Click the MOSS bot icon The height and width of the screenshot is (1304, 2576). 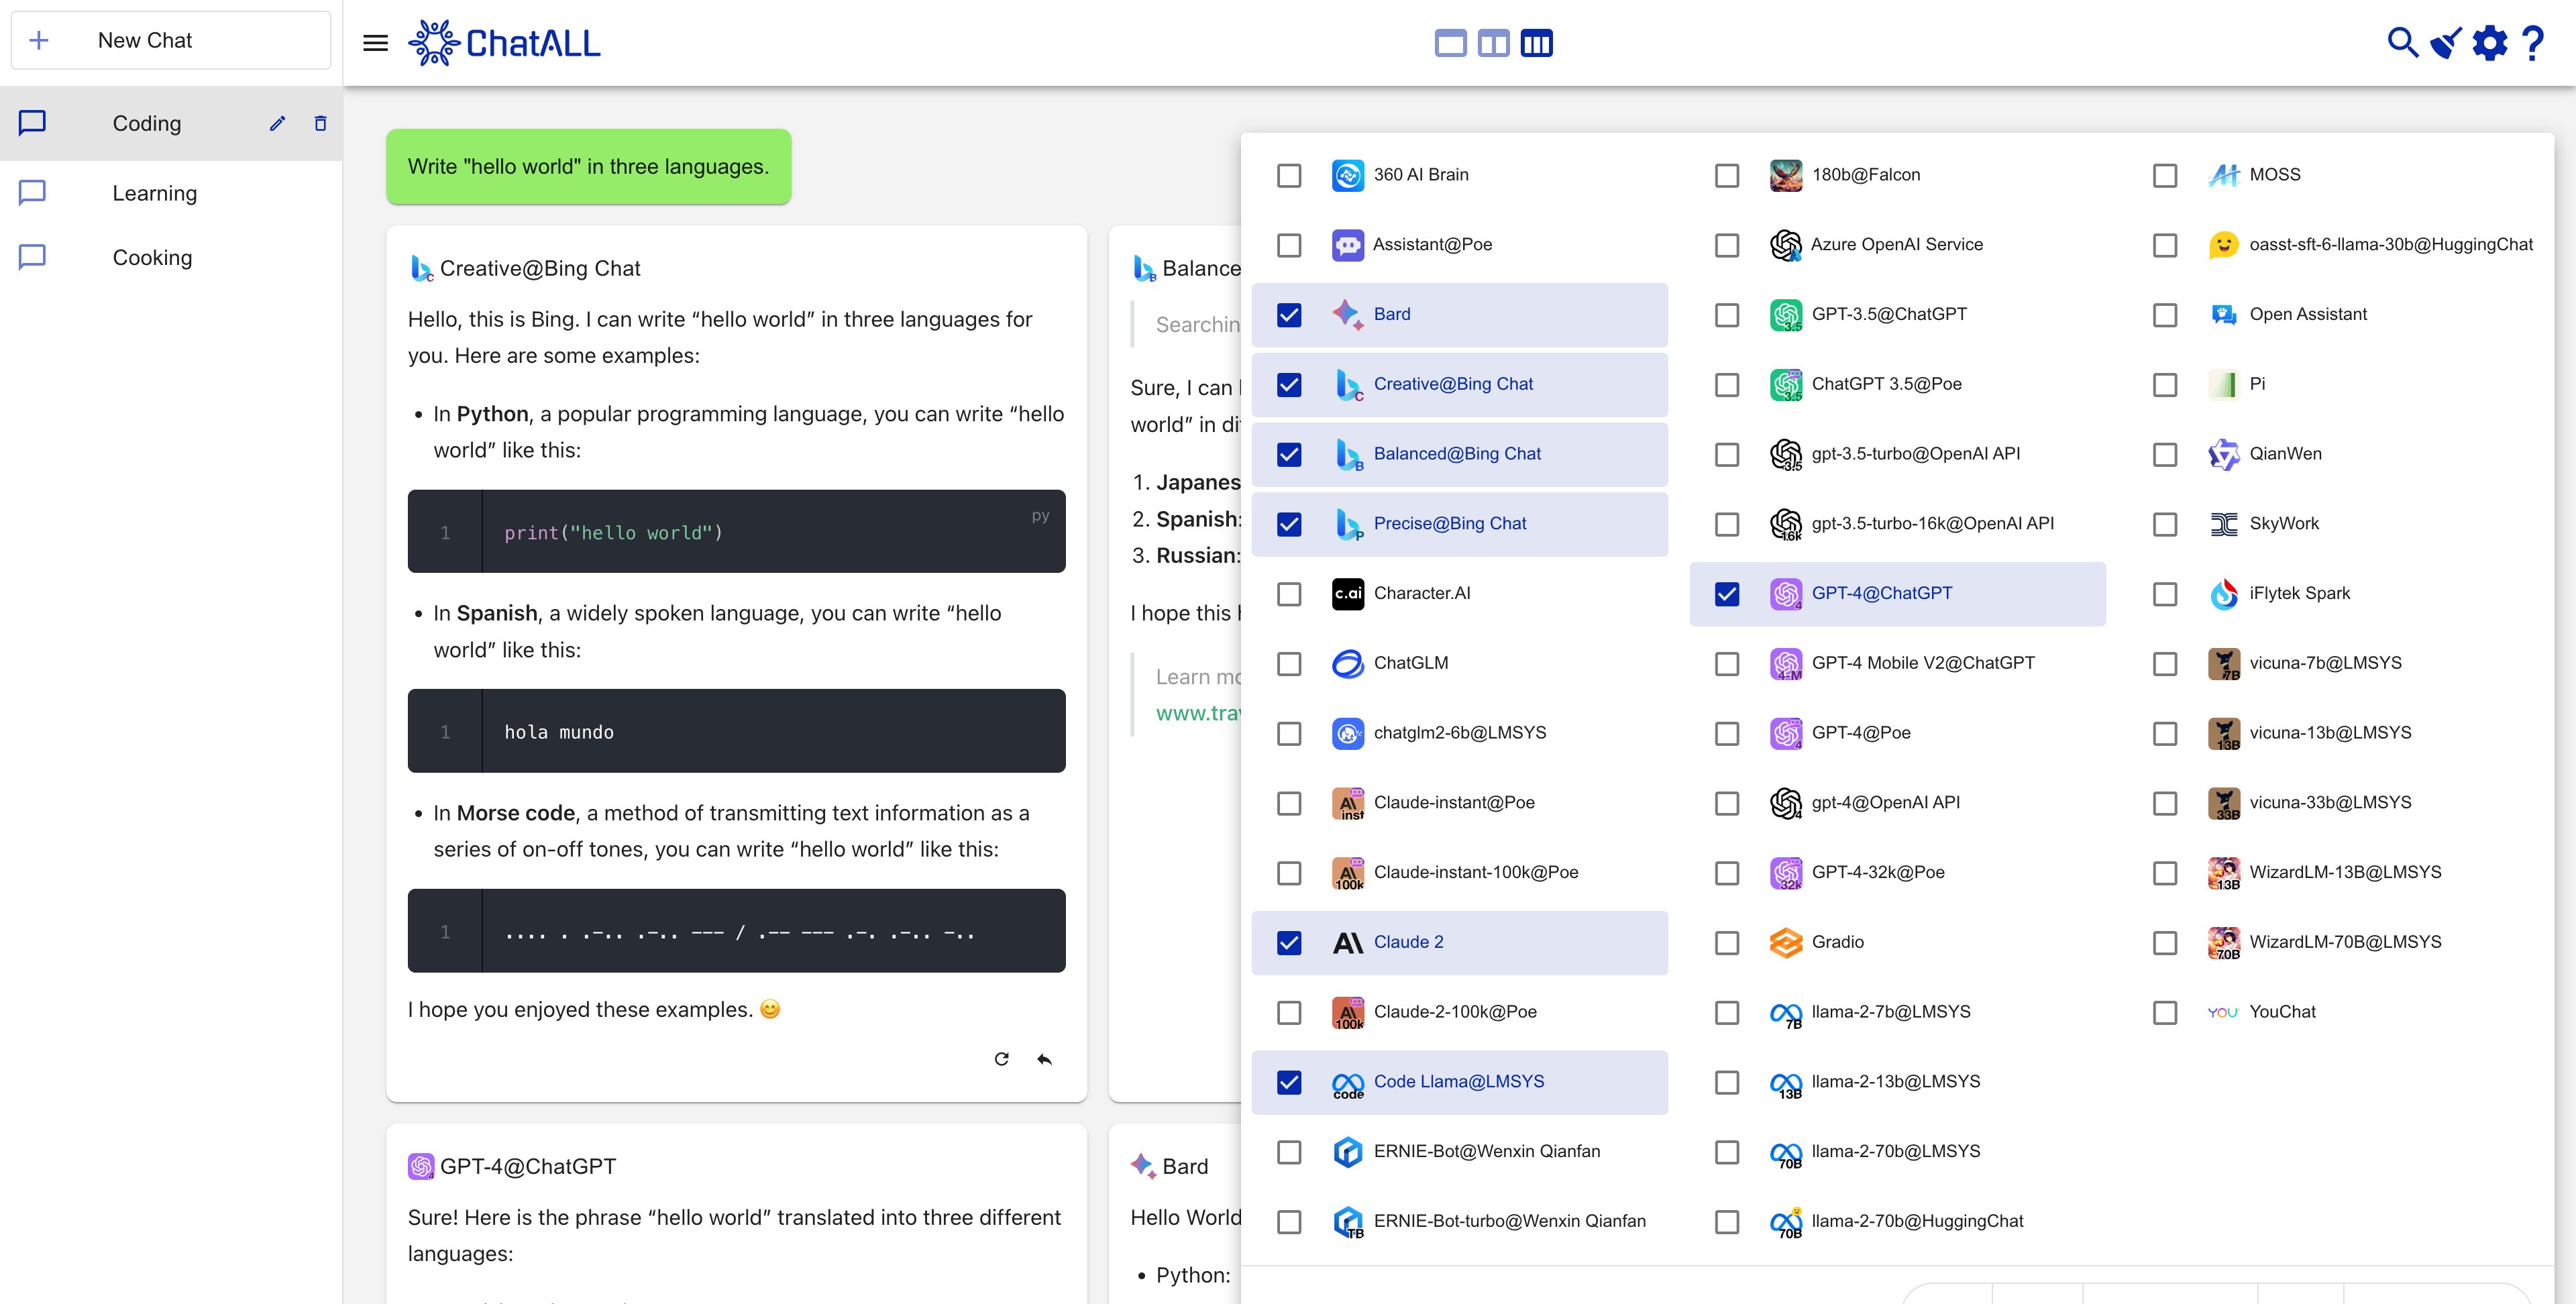2224,175
